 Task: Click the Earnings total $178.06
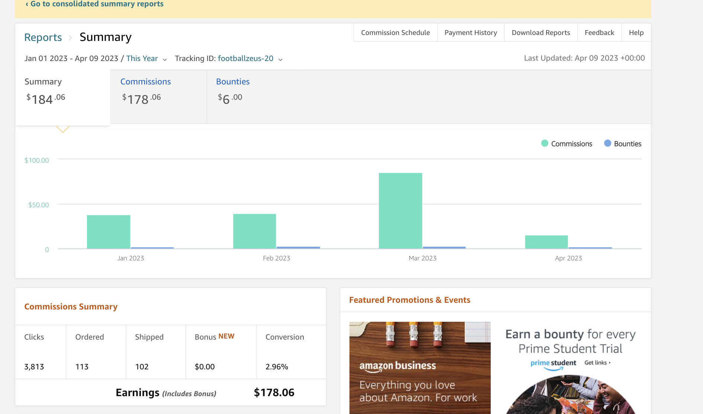tap(274, 392)
